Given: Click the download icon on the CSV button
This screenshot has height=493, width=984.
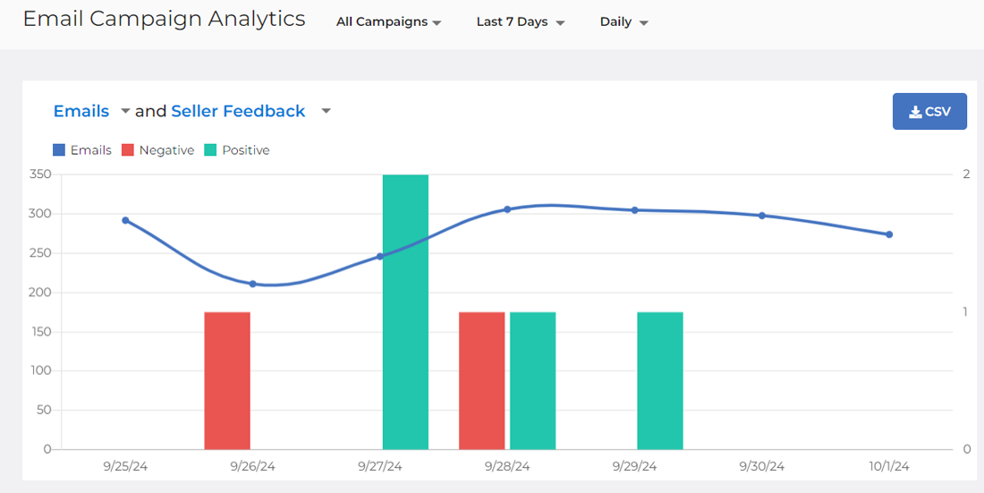Looking at the screenshot, I should pos(914,112).
